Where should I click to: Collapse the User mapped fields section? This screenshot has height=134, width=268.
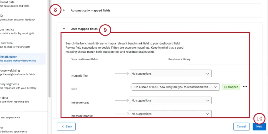[64, 29]
